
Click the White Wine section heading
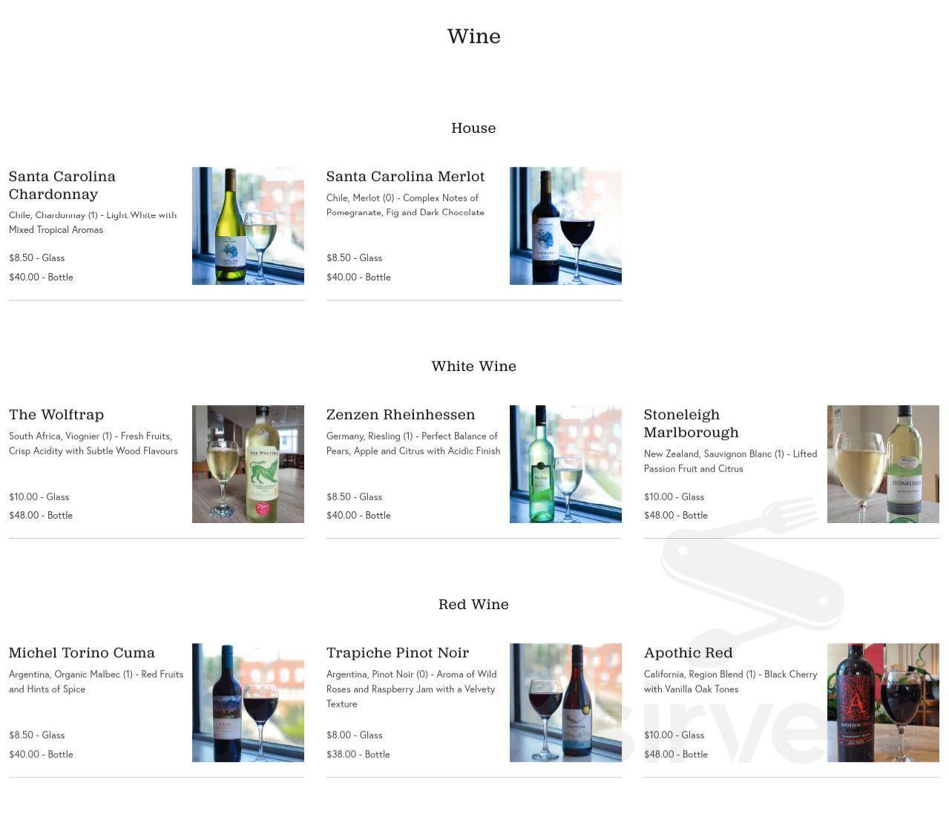[474, 366]
